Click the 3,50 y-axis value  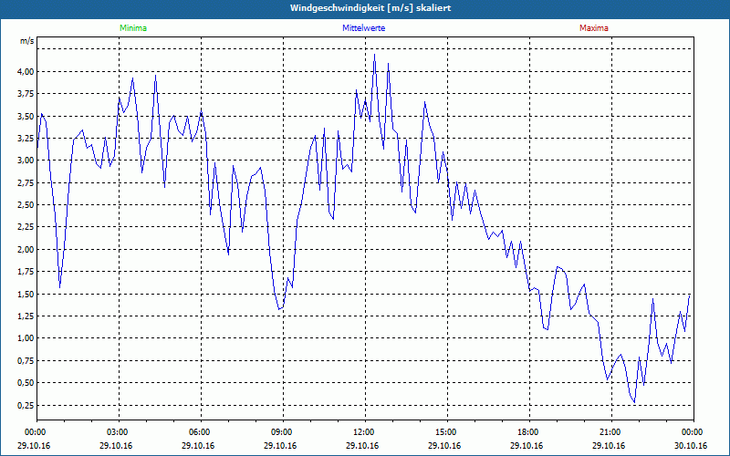click(26, 117)
